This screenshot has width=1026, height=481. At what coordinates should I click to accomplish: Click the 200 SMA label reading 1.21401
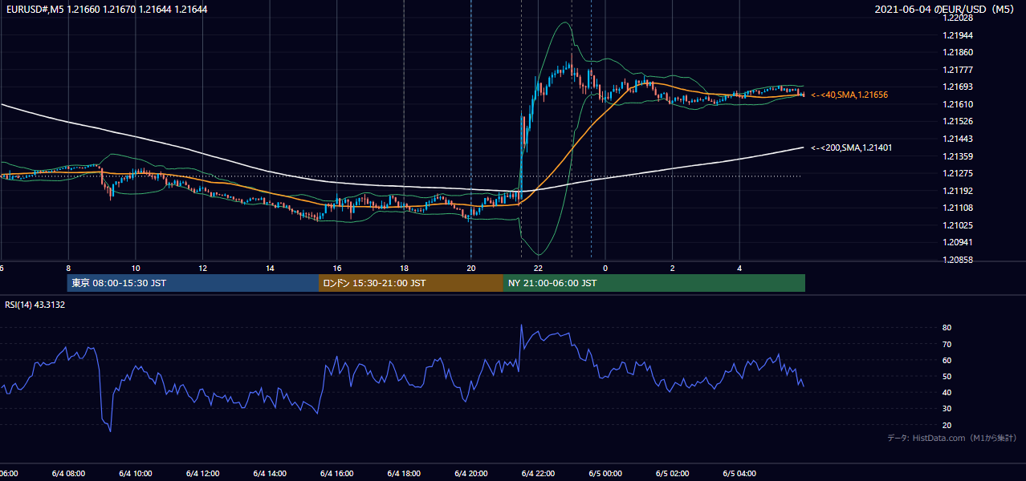[x=851, y=148]
